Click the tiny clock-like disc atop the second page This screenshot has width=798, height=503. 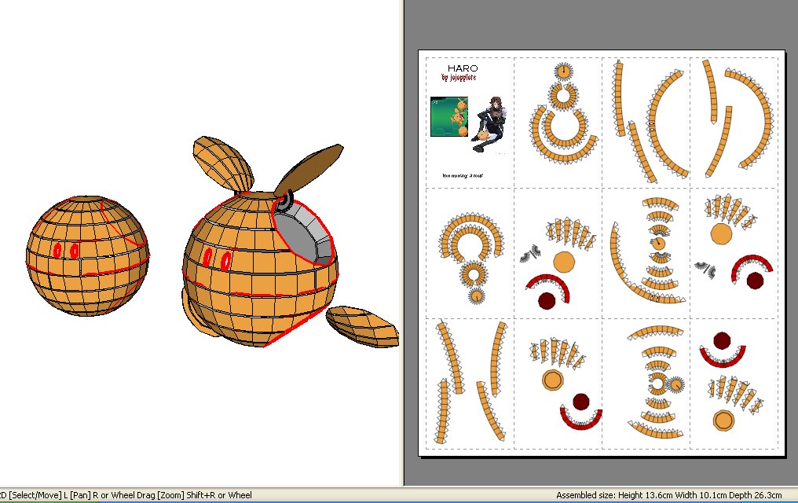pyautogui.click(x=563, y=72)
